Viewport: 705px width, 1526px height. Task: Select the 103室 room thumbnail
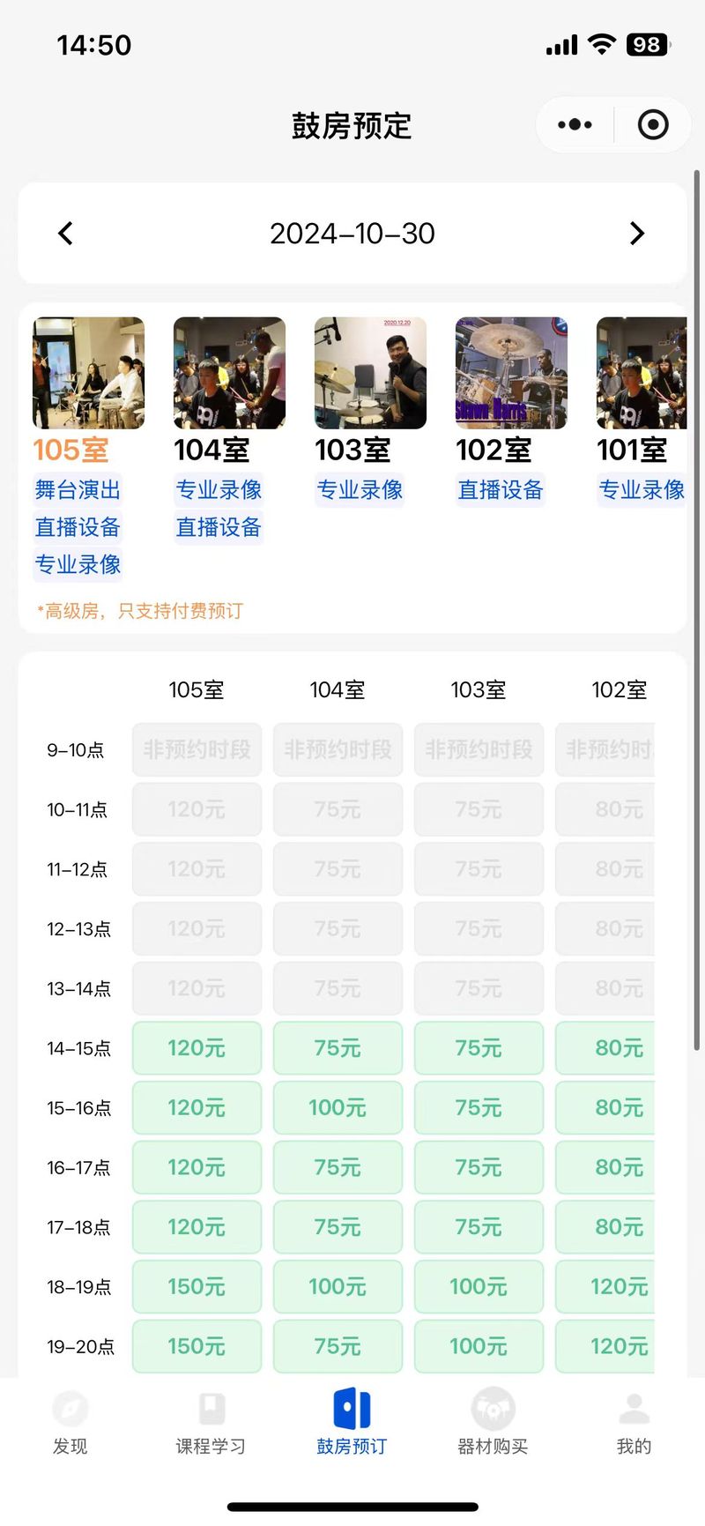[x=370, y=373]
